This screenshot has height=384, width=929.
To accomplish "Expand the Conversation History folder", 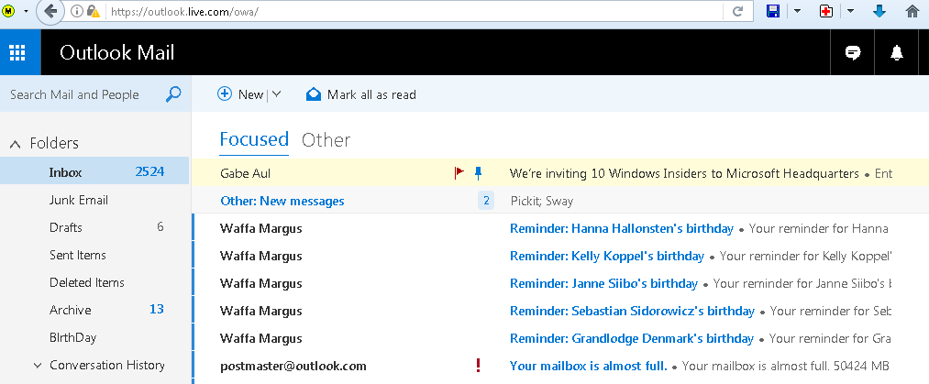I will pyautogui.click(x=38, y=365).
